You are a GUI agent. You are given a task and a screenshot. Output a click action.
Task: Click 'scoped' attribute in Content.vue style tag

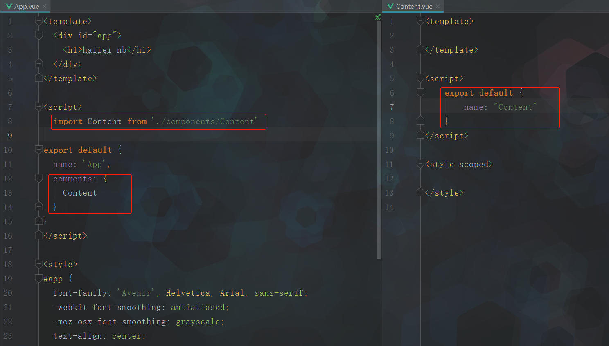[474, 164]
